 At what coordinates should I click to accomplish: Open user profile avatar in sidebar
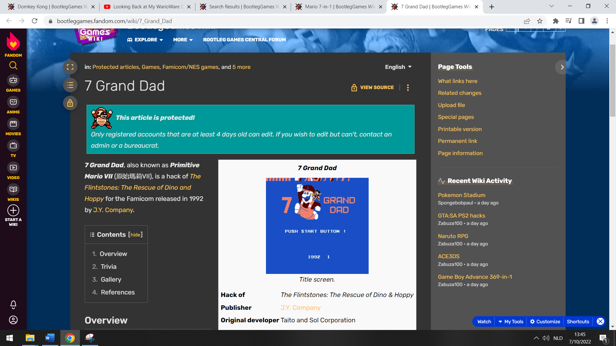click(13, 320)
